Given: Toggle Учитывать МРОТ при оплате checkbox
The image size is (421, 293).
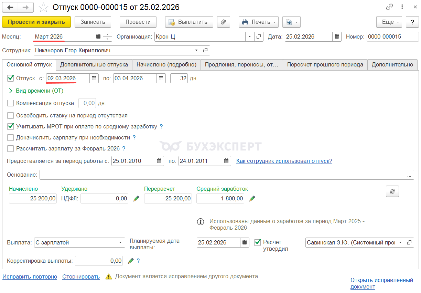Looking at the screenshot, I should tap(10, 126).
